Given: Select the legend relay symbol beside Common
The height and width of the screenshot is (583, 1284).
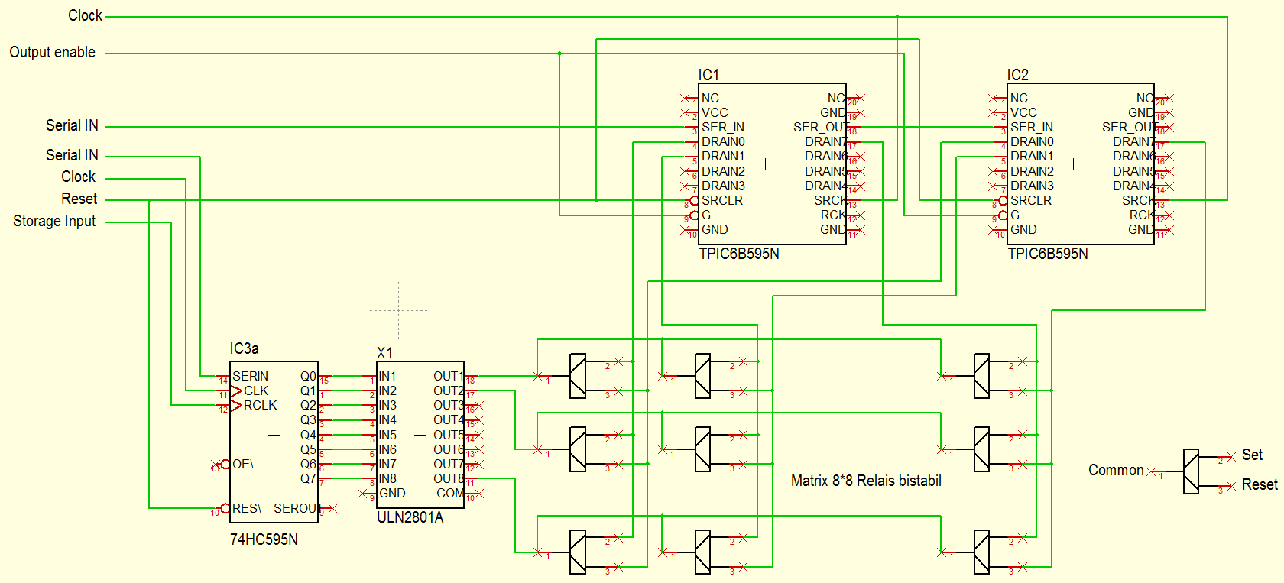Looking at the screenshot, I should coord(1191,471).
